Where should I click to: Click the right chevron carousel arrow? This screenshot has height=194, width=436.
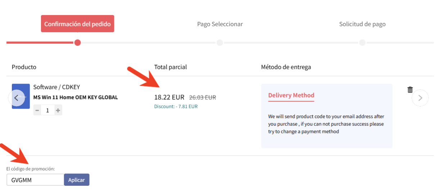tap(420, 98)
